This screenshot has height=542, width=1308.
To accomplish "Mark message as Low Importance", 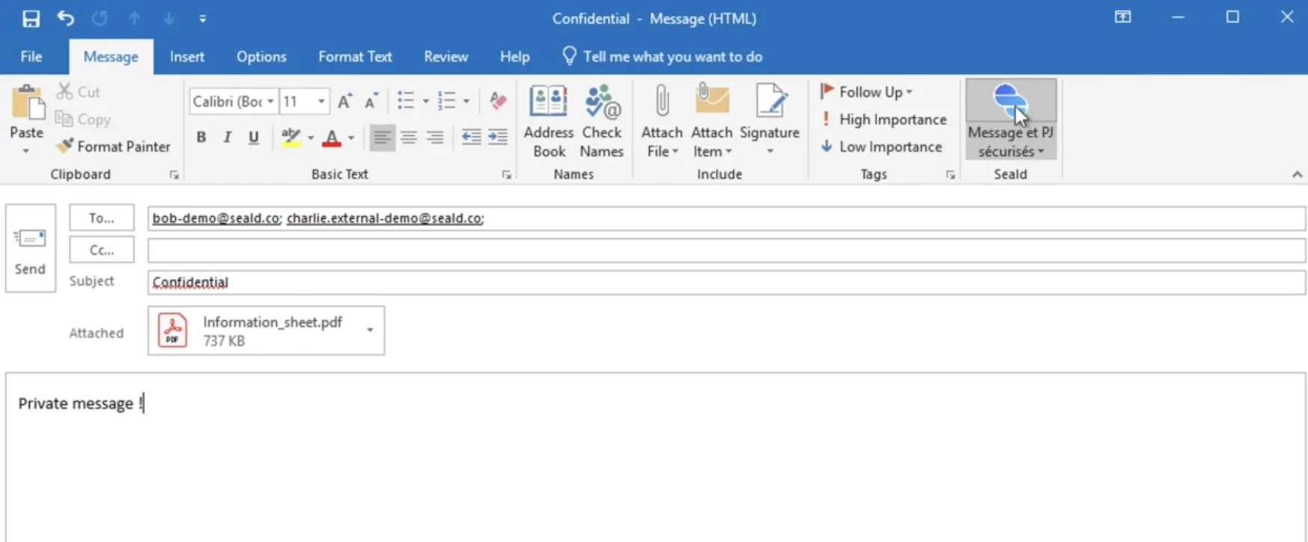I will 881,147.
